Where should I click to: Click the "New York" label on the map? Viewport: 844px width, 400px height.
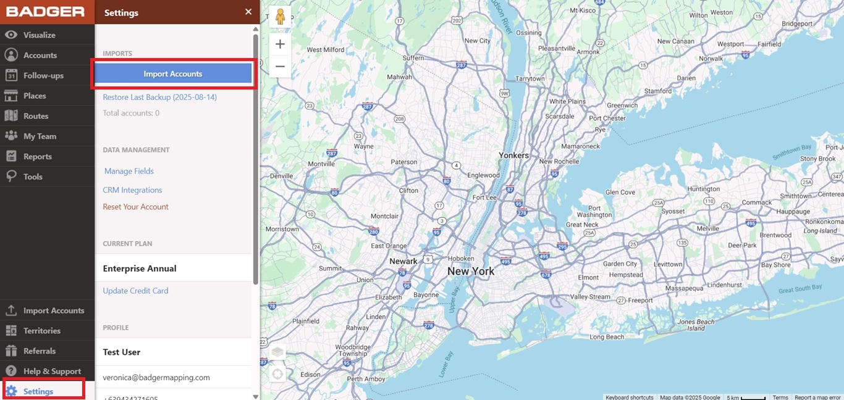[x=471, y=271]
